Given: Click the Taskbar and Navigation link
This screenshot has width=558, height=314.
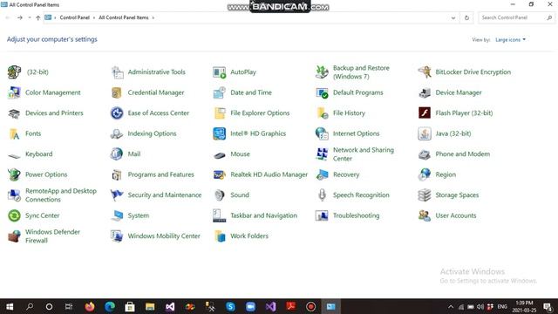Looking at the screenshot, I should [263, 215].
